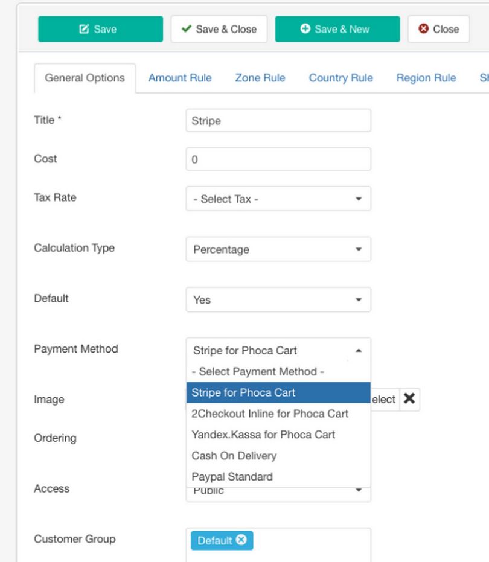The image size is (489, 562).
Task: Open the Zone Rule tab
Action: 260,78
